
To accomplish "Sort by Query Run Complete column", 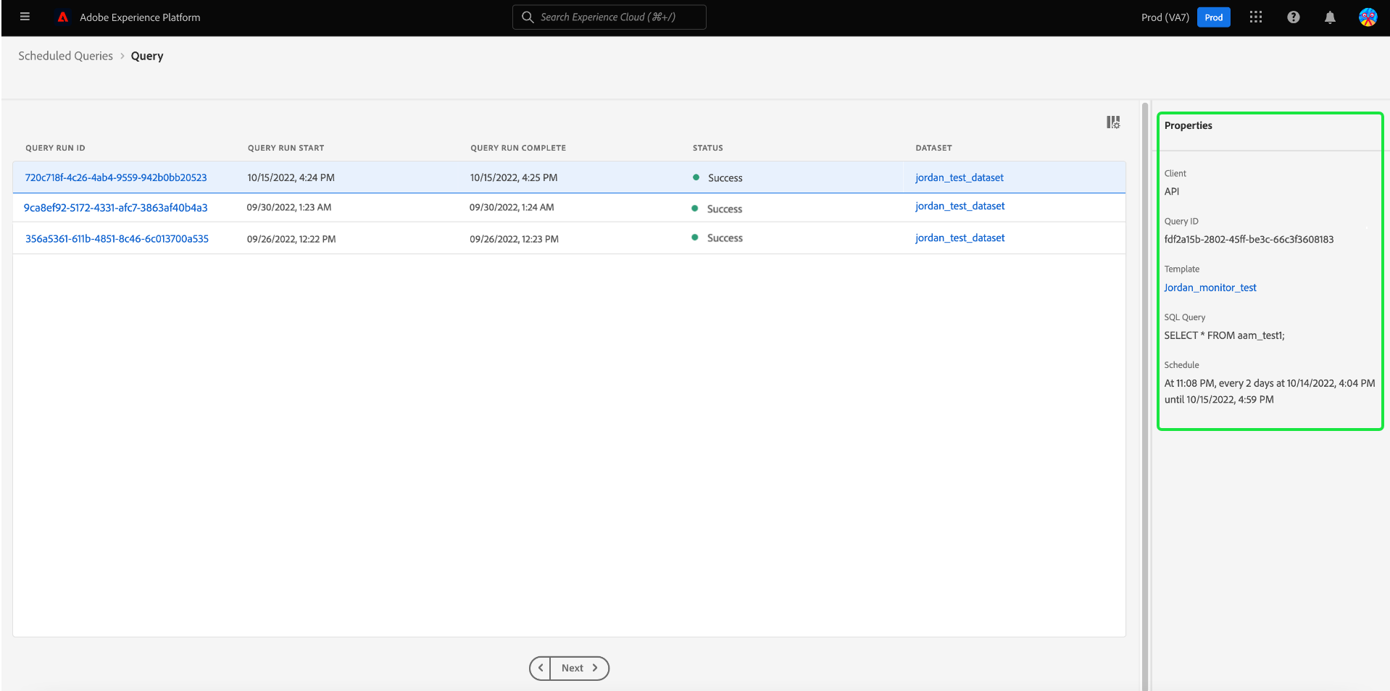I will 518,148.
